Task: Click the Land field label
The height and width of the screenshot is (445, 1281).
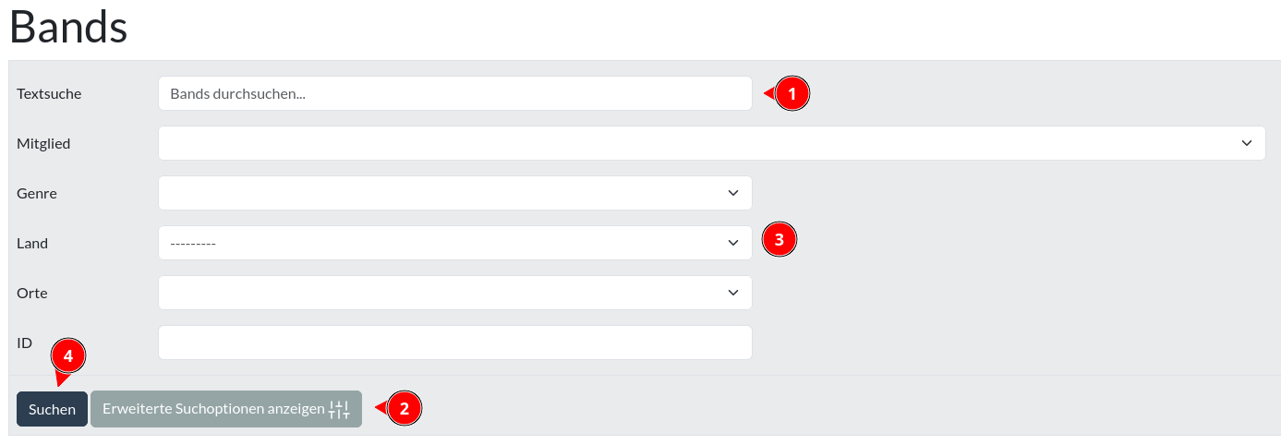Action: click(x=32, y=243)
